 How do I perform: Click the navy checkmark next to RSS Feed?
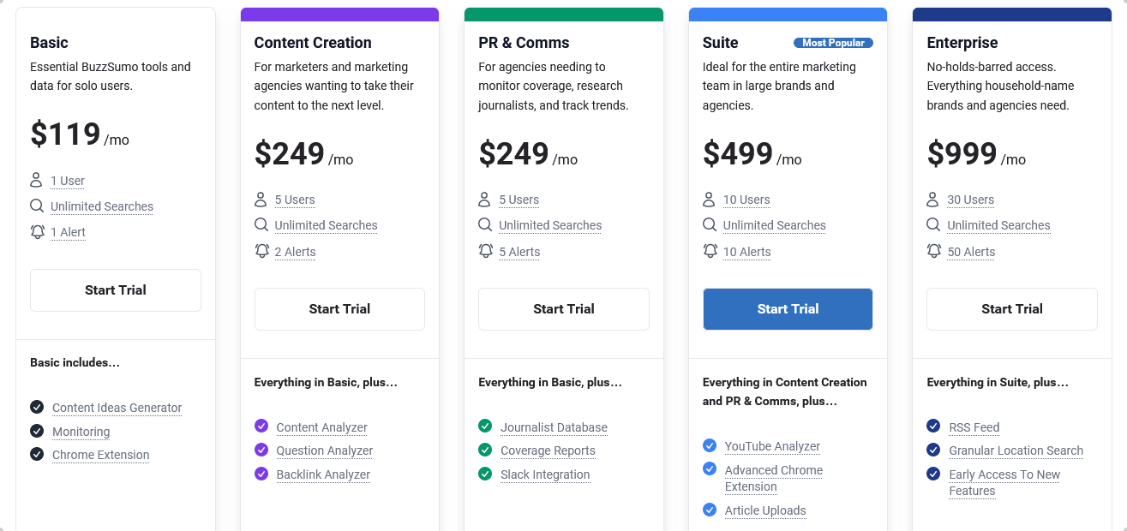tap(933, 426)
